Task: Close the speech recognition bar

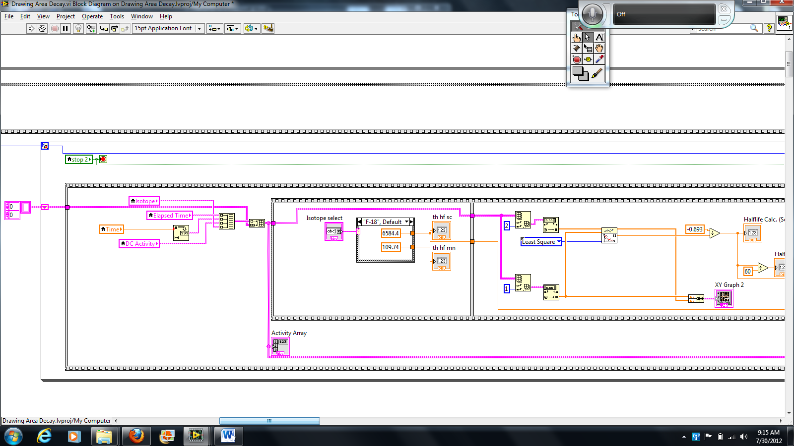Action: [x=724, y=9]
